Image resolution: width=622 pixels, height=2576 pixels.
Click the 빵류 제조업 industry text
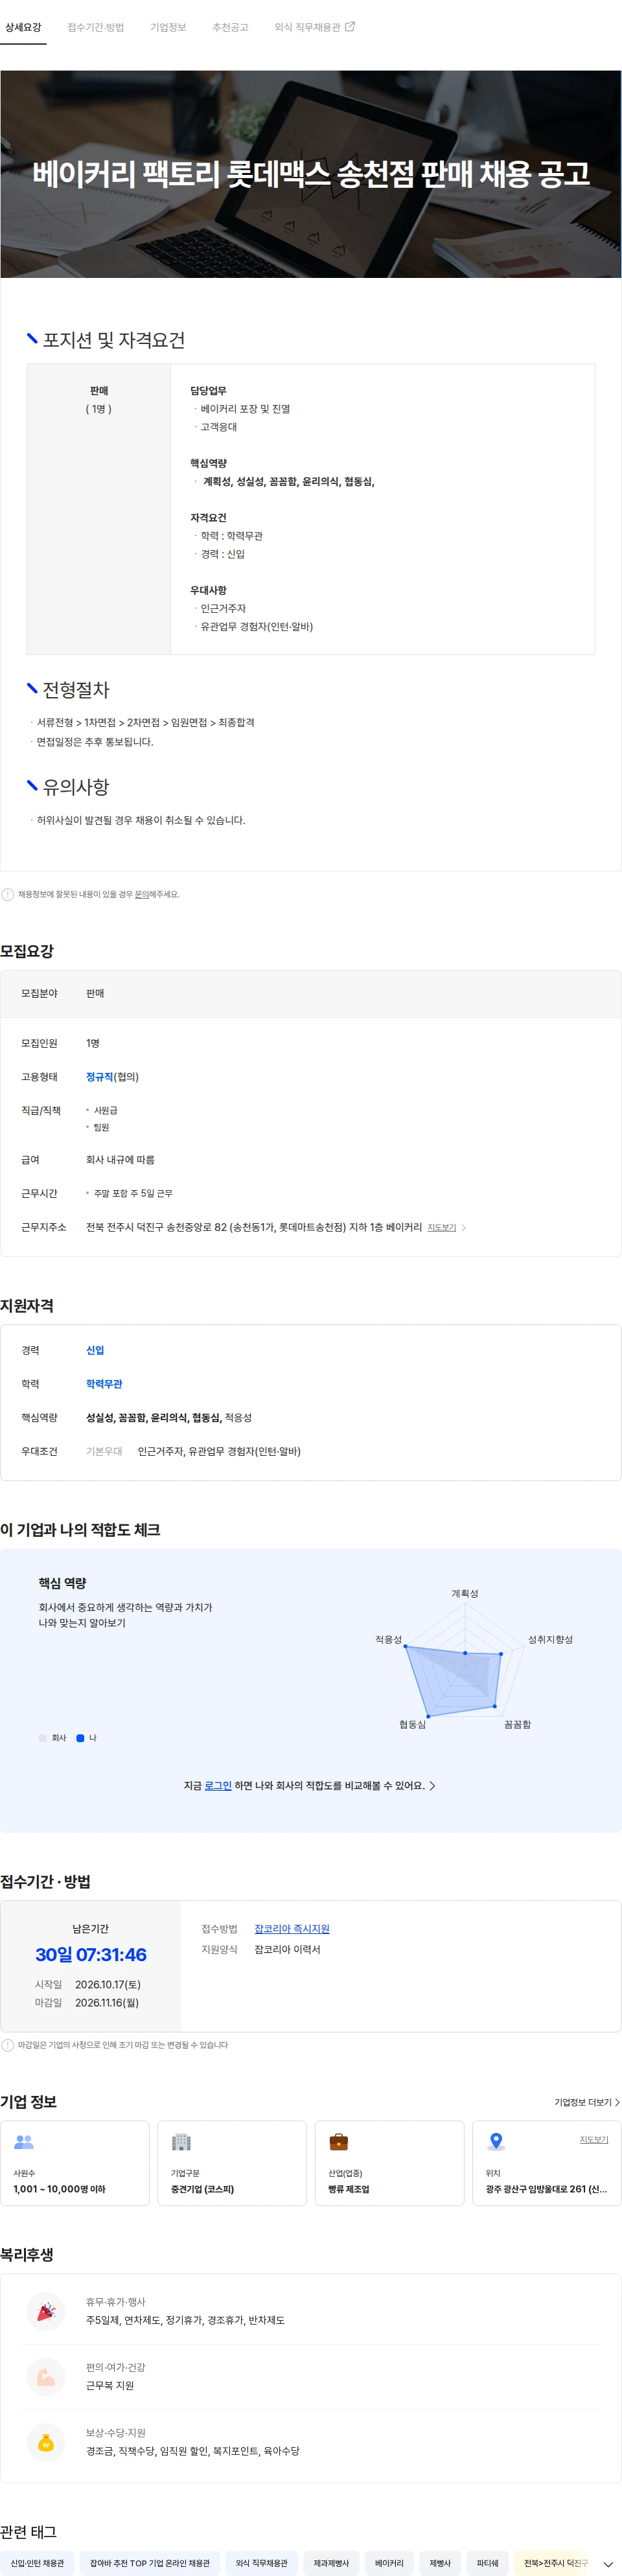point(349,2189)
